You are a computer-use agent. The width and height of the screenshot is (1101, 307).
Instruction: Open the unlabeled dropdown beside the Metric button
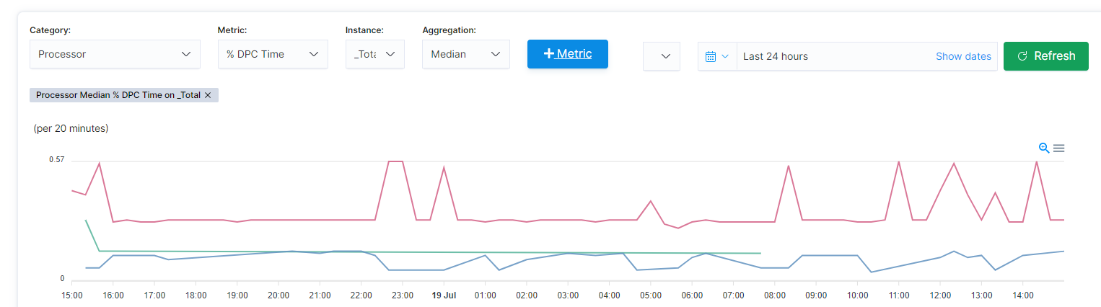[661, 56]
